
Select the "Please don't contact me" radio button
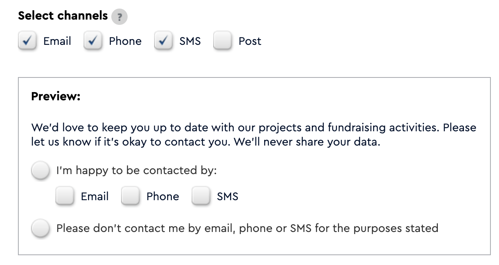(40, 228)
